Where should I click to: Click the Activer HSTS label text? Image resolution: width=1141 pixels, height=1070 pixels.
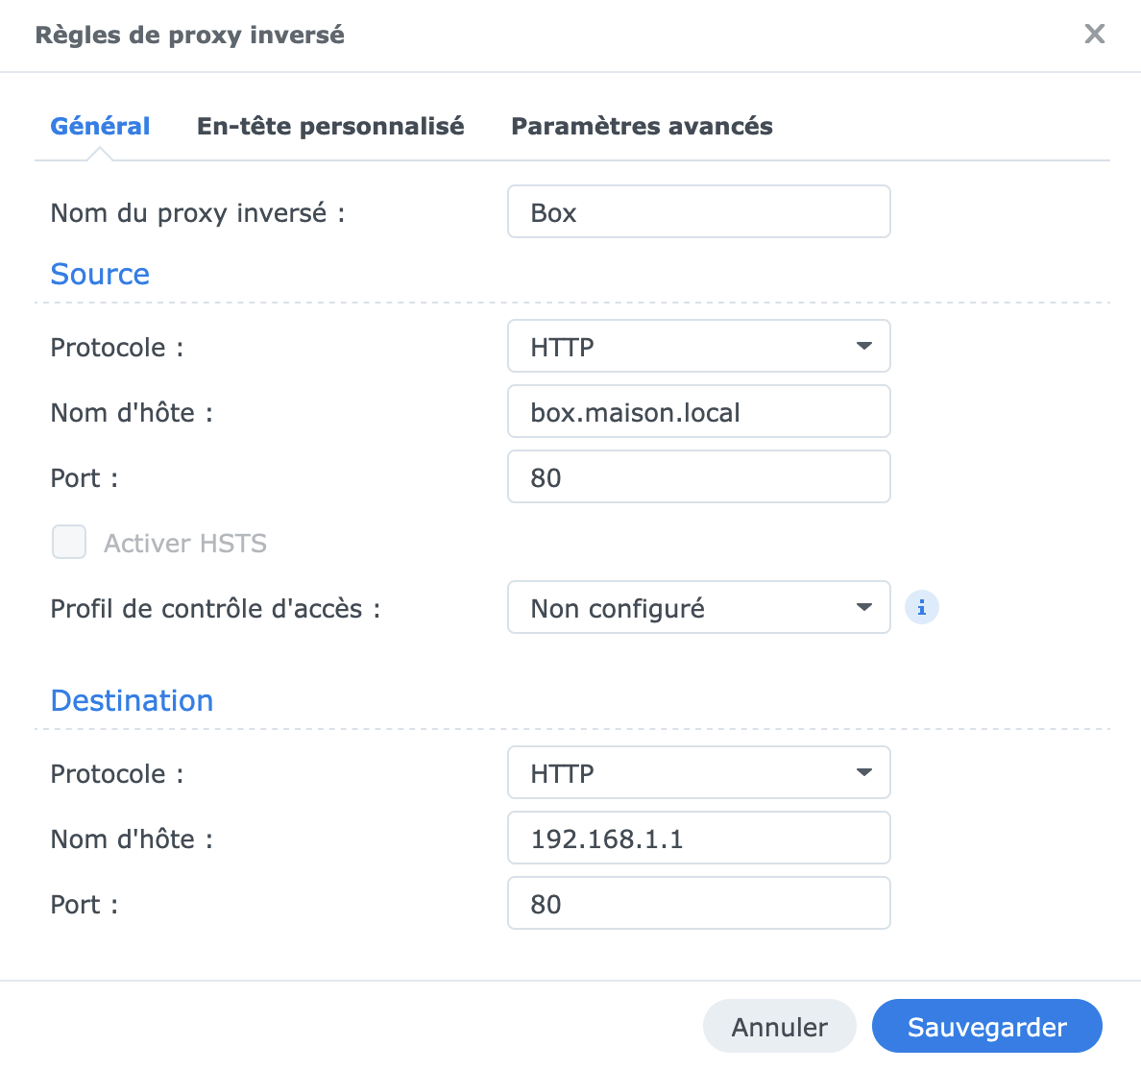[185, 544]
